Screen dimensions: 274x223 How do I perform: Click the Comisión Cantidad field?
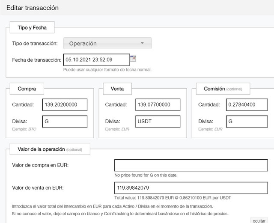tap(247, 105)
